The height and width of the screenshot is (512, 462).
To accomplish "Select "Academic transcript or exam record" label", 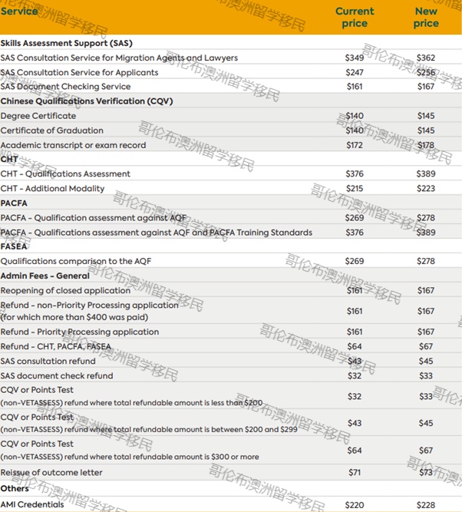I will point(73,145).
